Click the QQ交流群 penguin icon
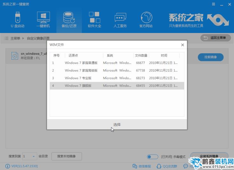The image size is (234, 170). pyautogui.click(x=159, y=166)
